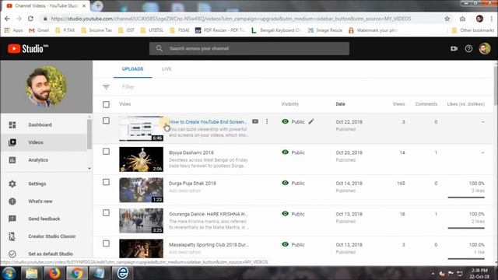
Task: Bookmark this page with star icon
Action: coord(447,19)
